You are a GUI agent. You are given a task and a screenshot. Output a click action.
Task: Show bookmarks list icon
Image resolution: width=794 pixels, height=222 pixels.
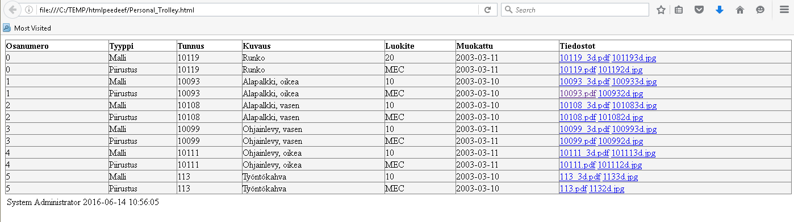click(x=679, y=10)
